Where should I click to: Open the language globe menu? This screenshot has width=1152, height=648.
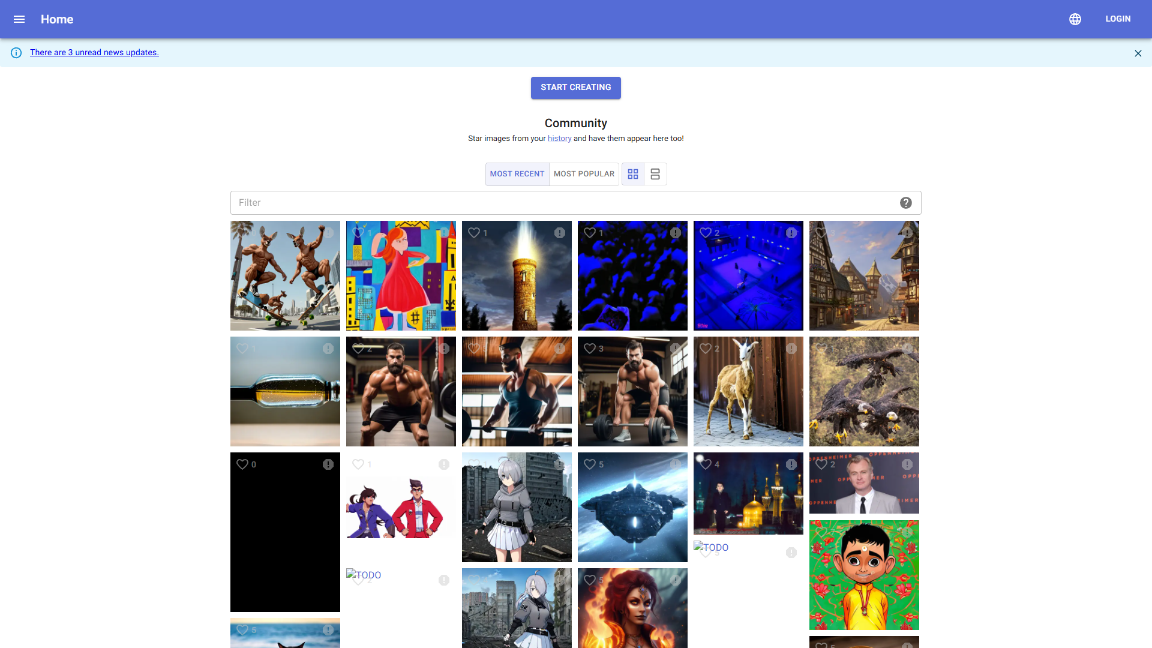click(1075, 19)
